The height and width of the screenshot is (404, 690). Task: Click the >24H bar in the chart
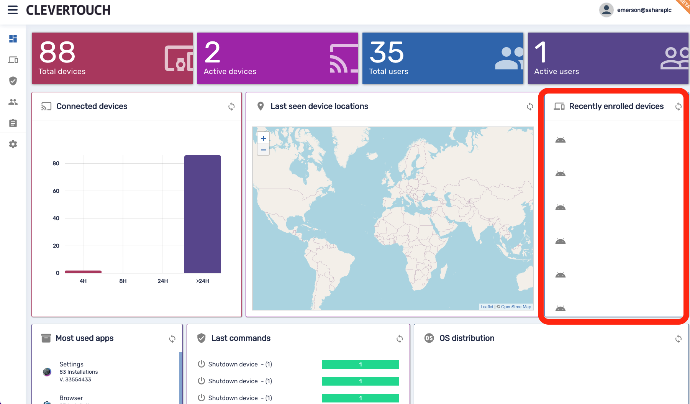click(203, 214)
